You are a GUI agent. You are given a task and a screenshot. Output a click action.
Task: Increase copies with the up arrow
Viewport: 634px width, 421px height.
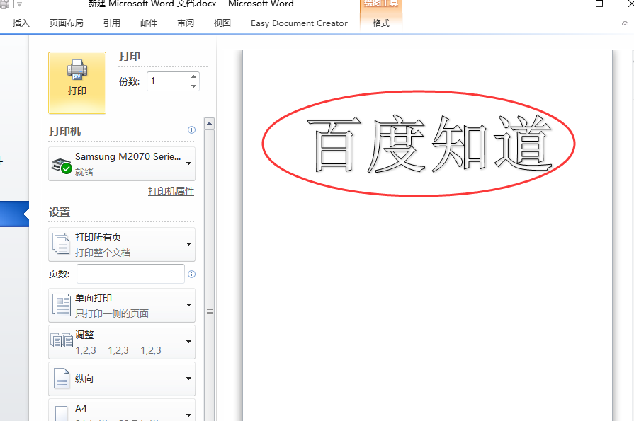coord(193,76)
